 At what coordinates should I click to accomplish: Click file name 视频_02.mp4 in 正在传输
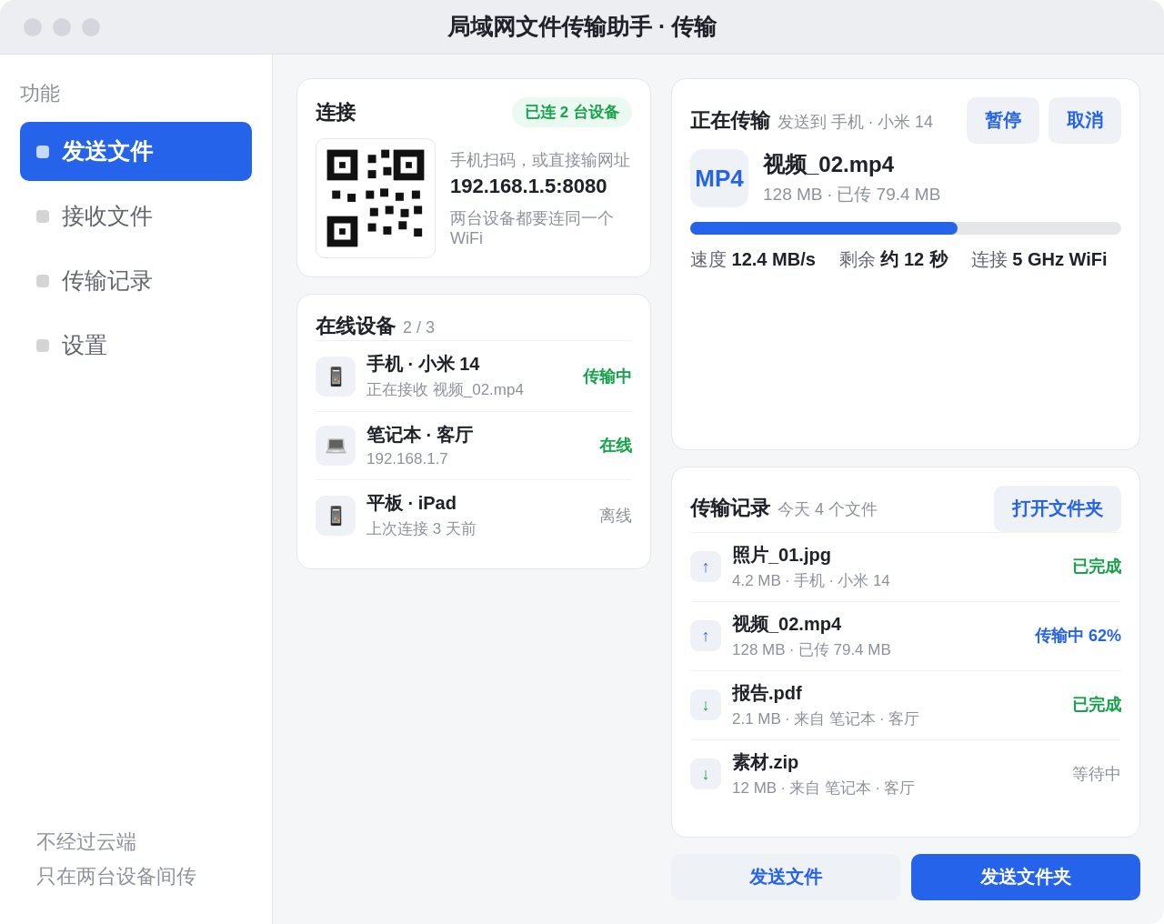[x=828, y=165]
